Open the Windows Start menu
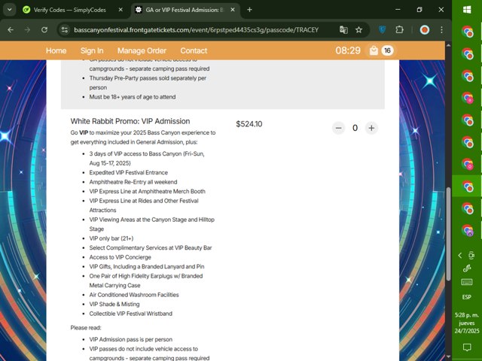The height and width of the screenshot is (361, 482). point(467,10)
